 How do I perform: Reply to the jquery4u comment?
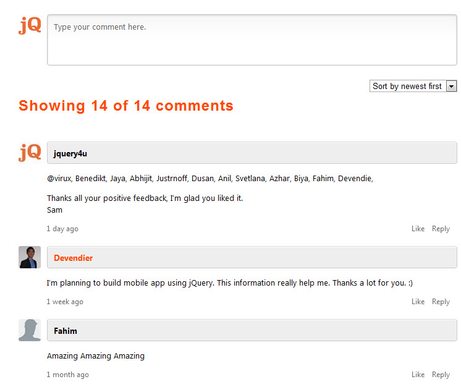coord(441,229)
